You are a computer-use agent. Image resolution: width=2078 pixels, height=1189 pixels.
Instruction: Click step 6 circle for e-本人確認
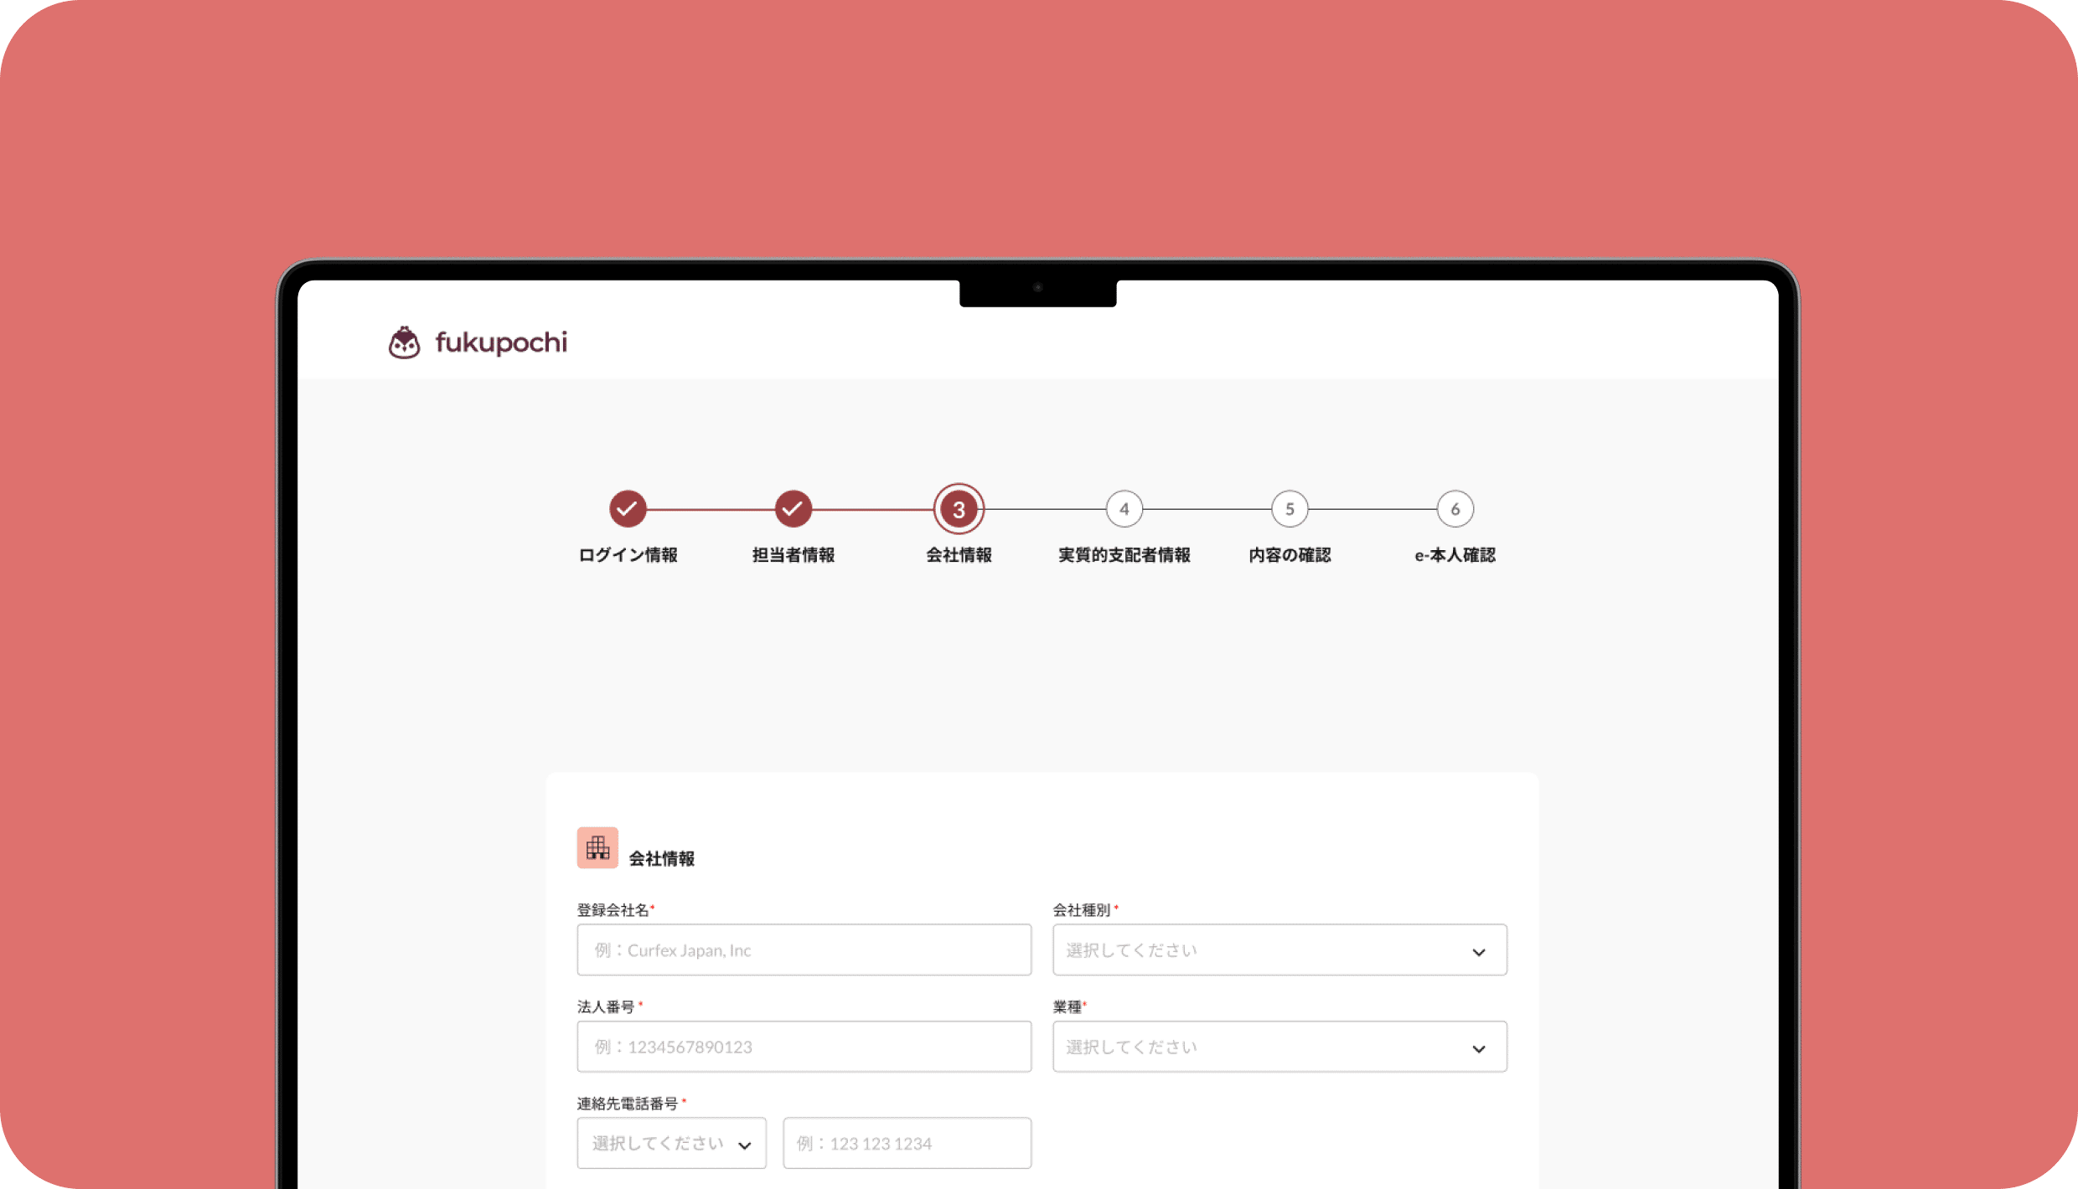pyautogui.click(x=1455, y=508)
